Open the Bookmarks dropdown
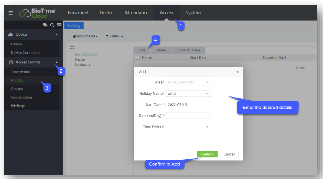 (x=85, y=36)
